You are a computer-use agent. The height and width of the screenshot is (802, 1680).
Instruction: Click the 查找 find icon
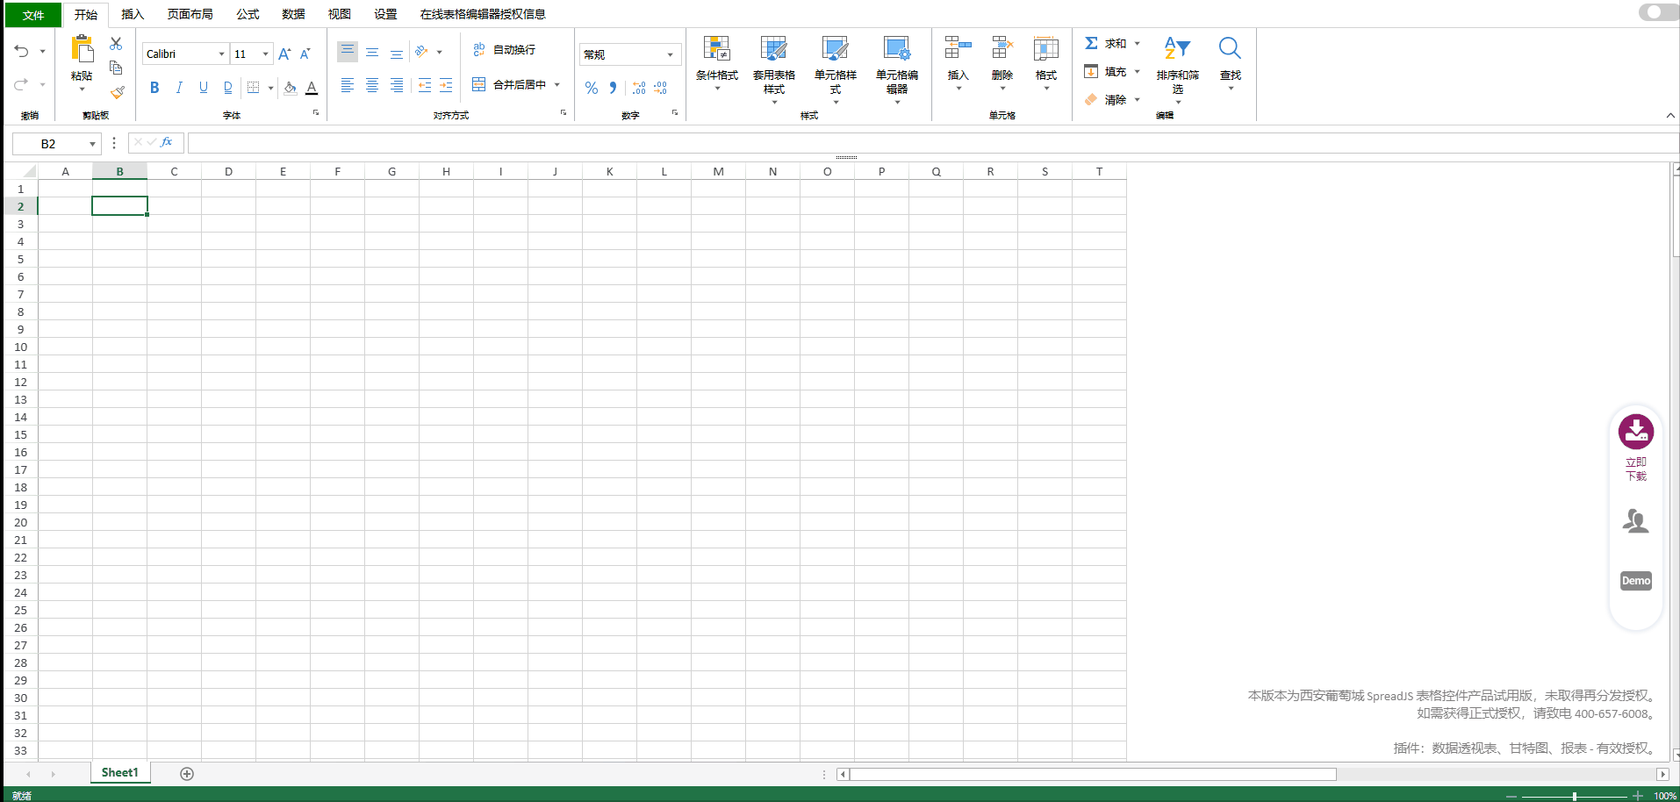pos(1229,49)
